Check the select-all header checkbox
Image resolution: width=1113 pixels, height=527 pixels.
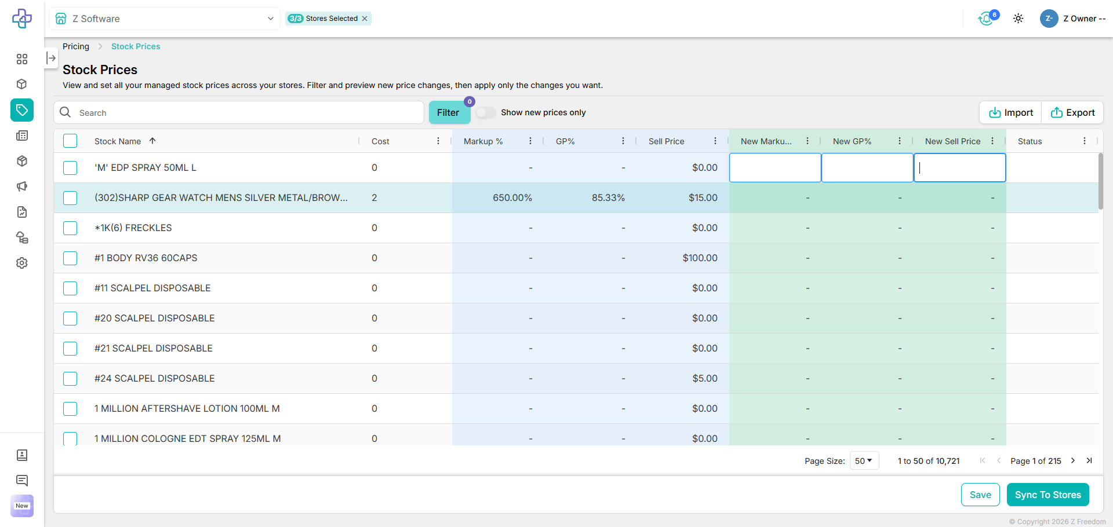[70, 141]
